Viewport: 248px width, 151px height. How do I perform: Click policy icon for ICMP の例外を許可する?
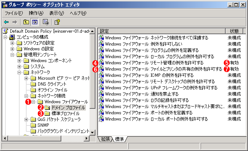[x=101, y=75]
